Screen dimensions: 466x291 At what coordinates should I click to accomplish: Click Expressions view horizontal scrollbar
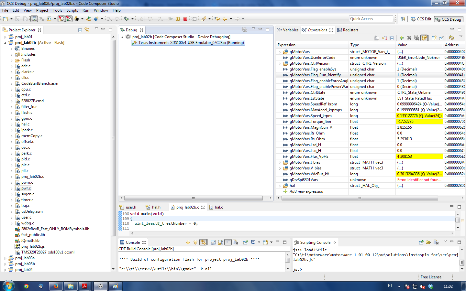click(360, 198)
